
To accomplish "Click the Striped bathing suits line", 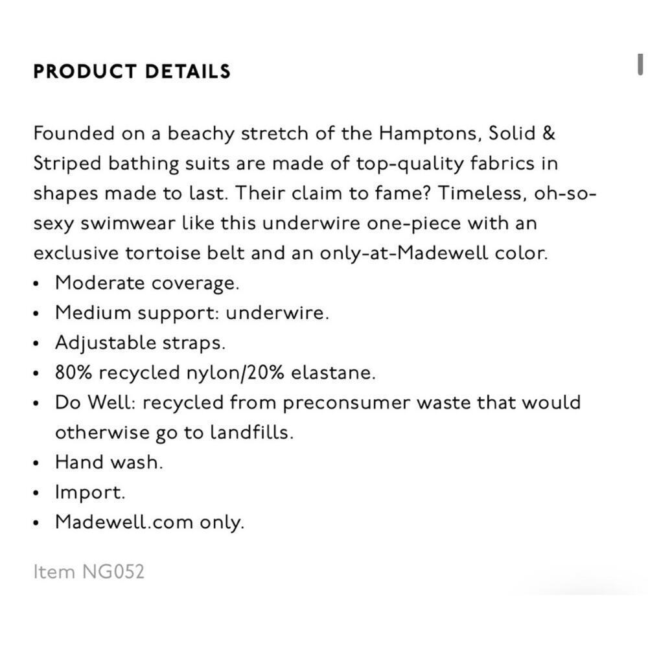I will [x=295, y=164].
